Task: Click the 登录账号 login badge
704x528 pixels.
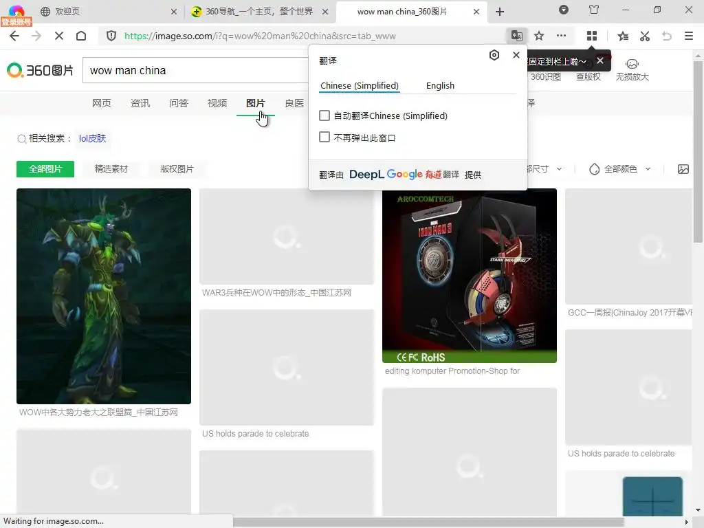Action: click(x=16, y=21)
